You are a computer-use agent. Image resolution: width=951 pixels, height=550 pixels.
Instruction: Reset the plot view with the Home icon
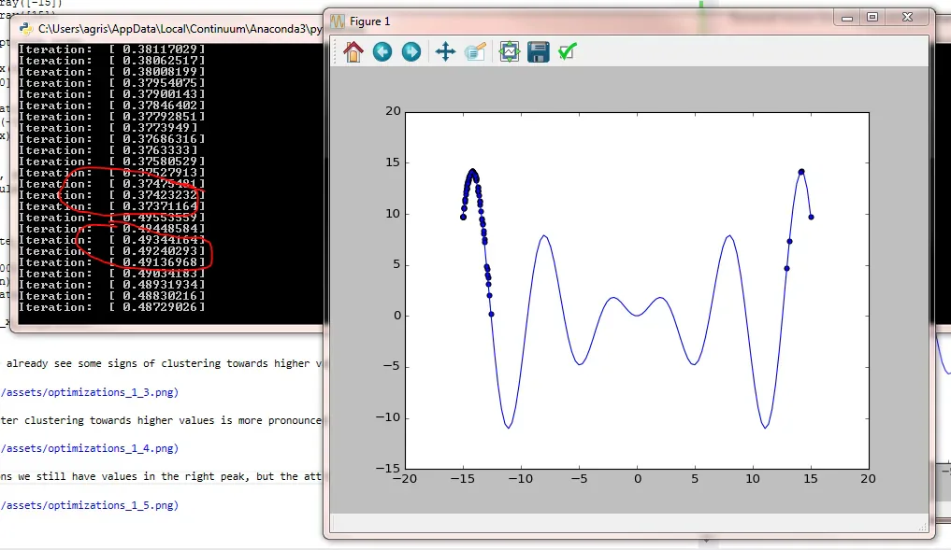tap(353, 51)
